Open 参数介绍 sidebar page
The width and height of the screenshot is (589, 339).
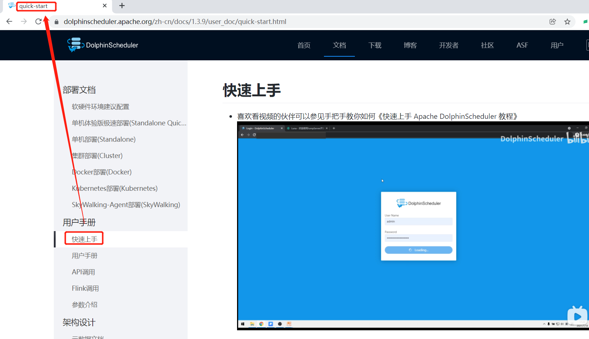(84, 305)
